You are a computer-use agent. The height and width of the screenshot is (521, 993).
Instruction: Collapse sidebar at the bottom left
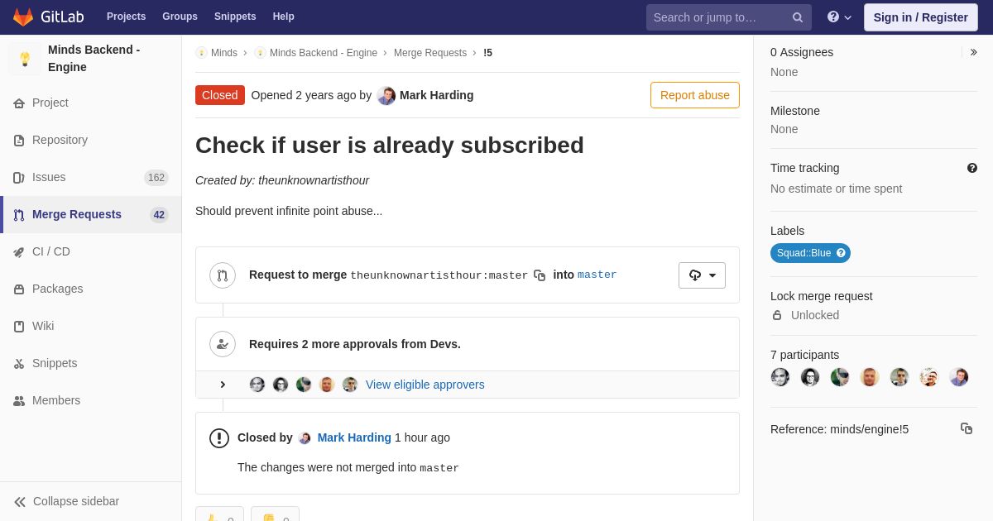[66, 501]
